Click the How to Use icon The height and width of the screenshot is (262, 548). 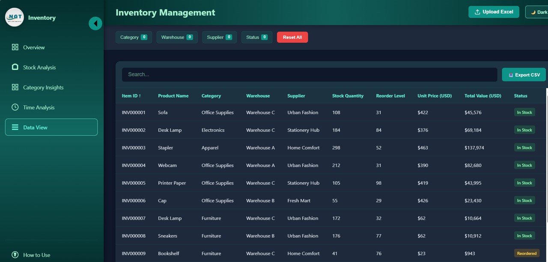pos(15,255)
